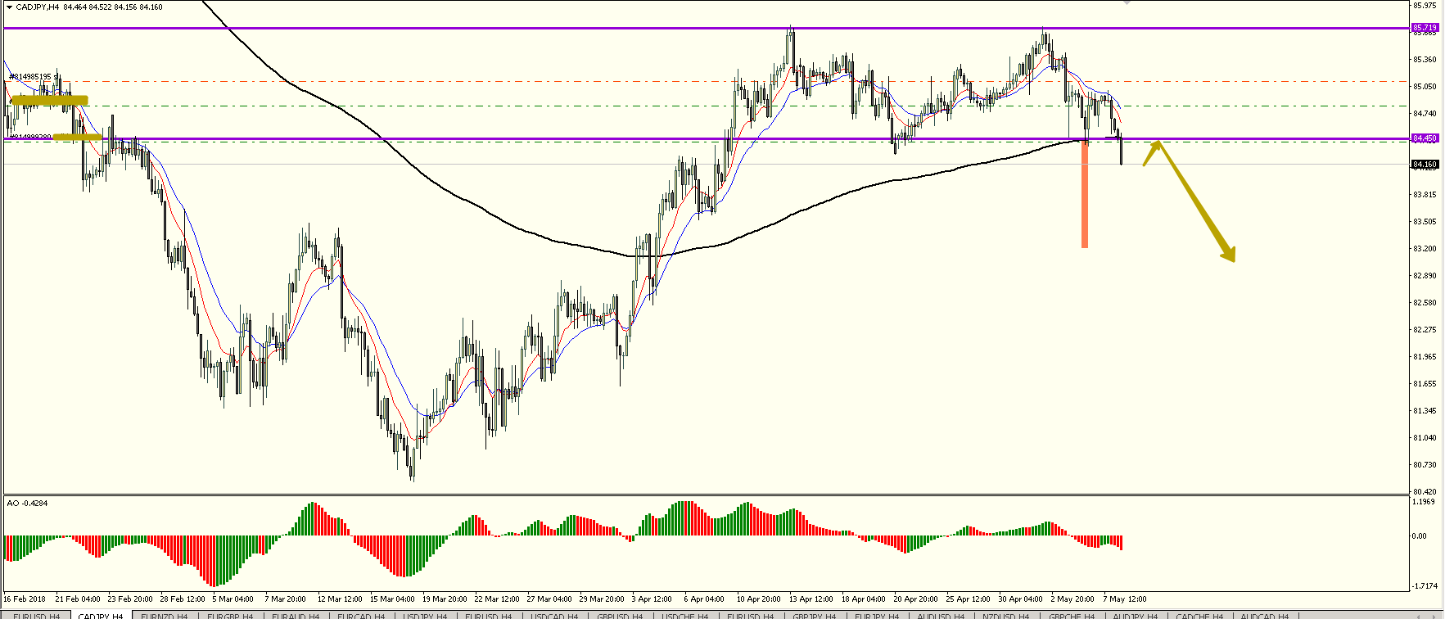The height and width of the screenshot is (619, 1445).
Task: Click the 81.040 price scale value
Action: 1425,438
